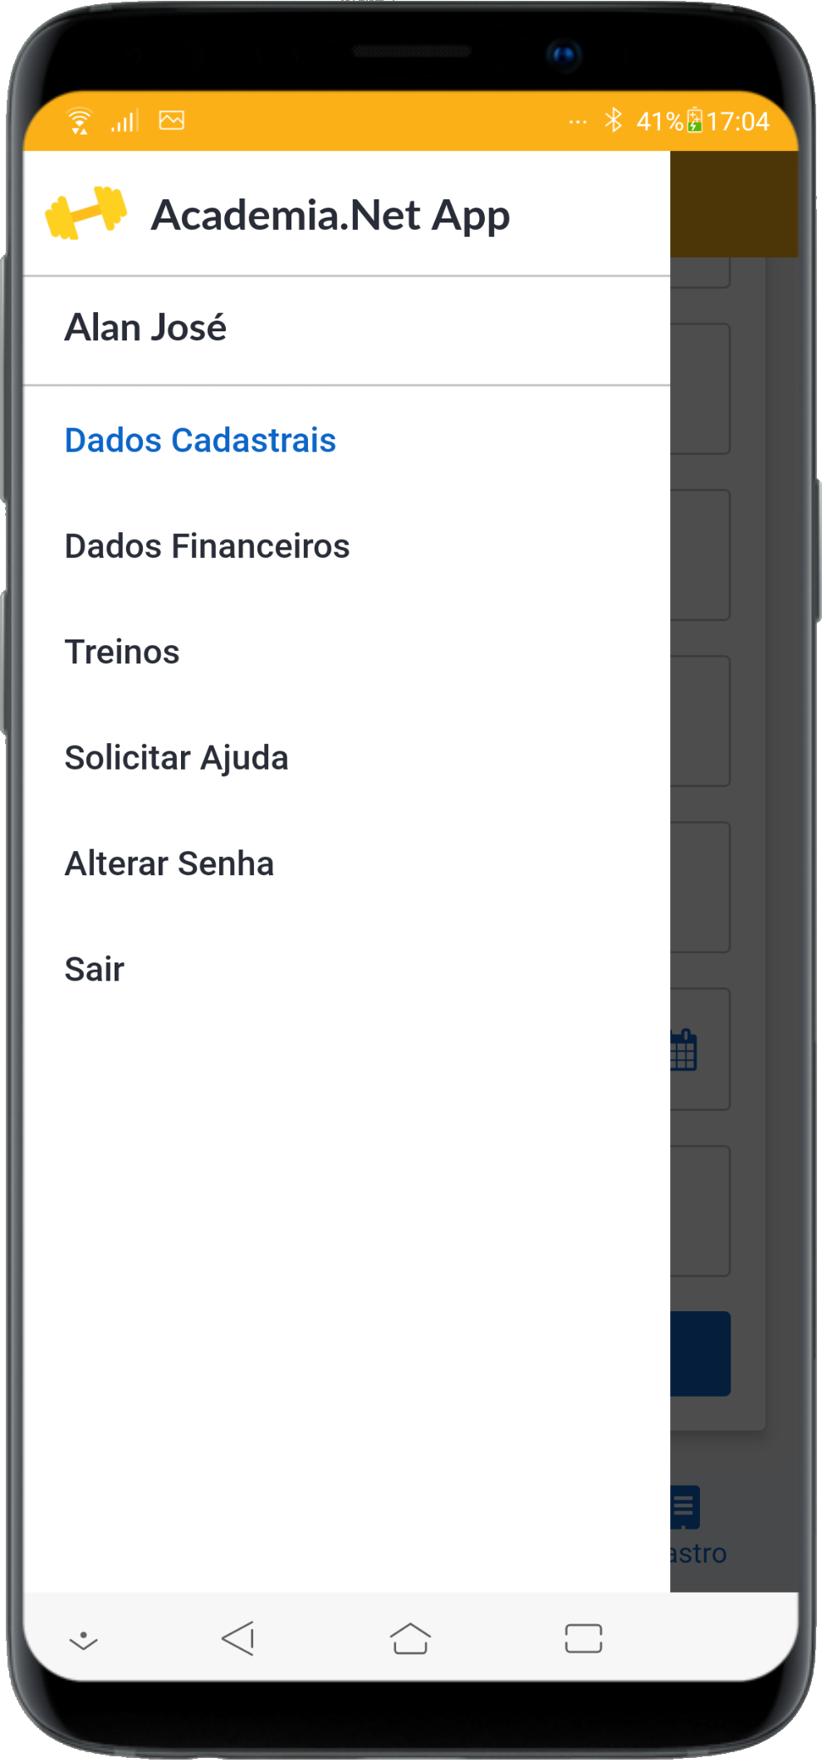Go to Treinos section
Image resolution: width=822 pixels, height=1763 pixels.
[122, 652]
